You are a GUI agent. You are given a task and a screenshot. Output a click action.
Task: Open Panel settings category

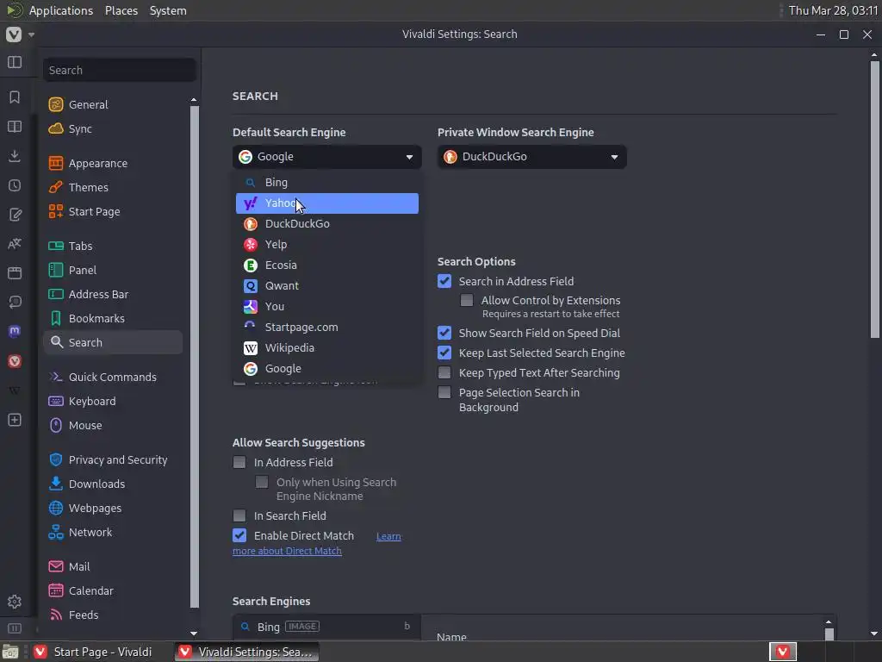(113, 270)
